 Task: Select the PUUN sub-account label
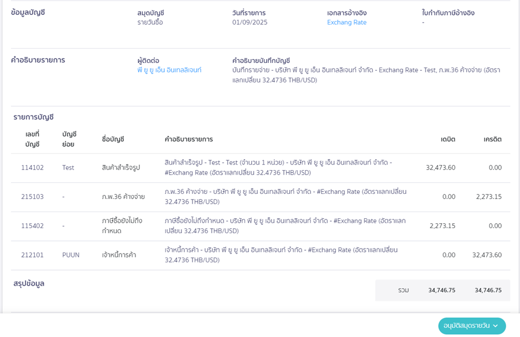[70, 255]
